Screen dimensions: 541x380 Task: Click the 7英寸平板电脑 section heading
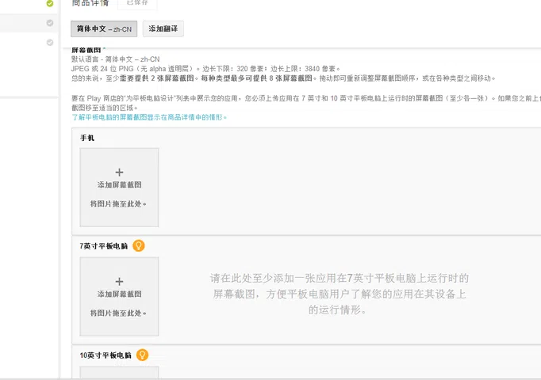point(104,246)
